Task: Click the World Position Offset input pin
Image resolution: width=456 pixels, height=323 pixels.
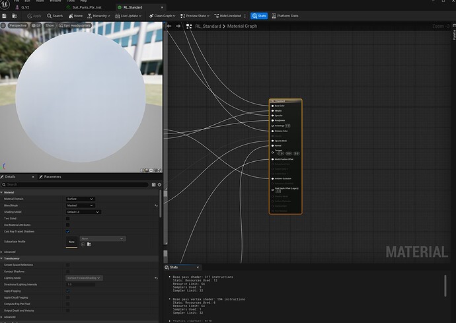Action: click(273, 159)
